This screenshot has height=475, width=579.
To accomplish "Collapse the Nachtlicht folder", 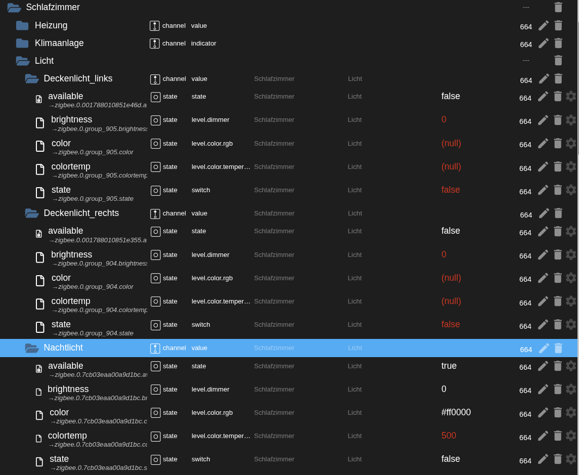I will click(32, 348).
